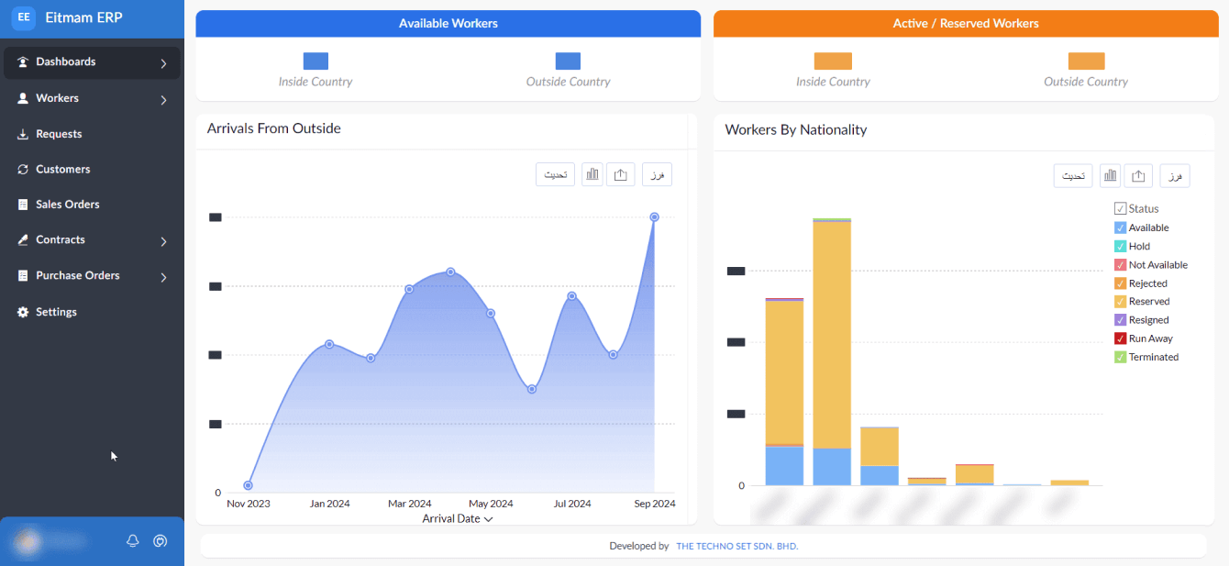Click the تحديث button in Workers By Nationality
The image size is (1229, 566).
click(x=1072, y=176)
